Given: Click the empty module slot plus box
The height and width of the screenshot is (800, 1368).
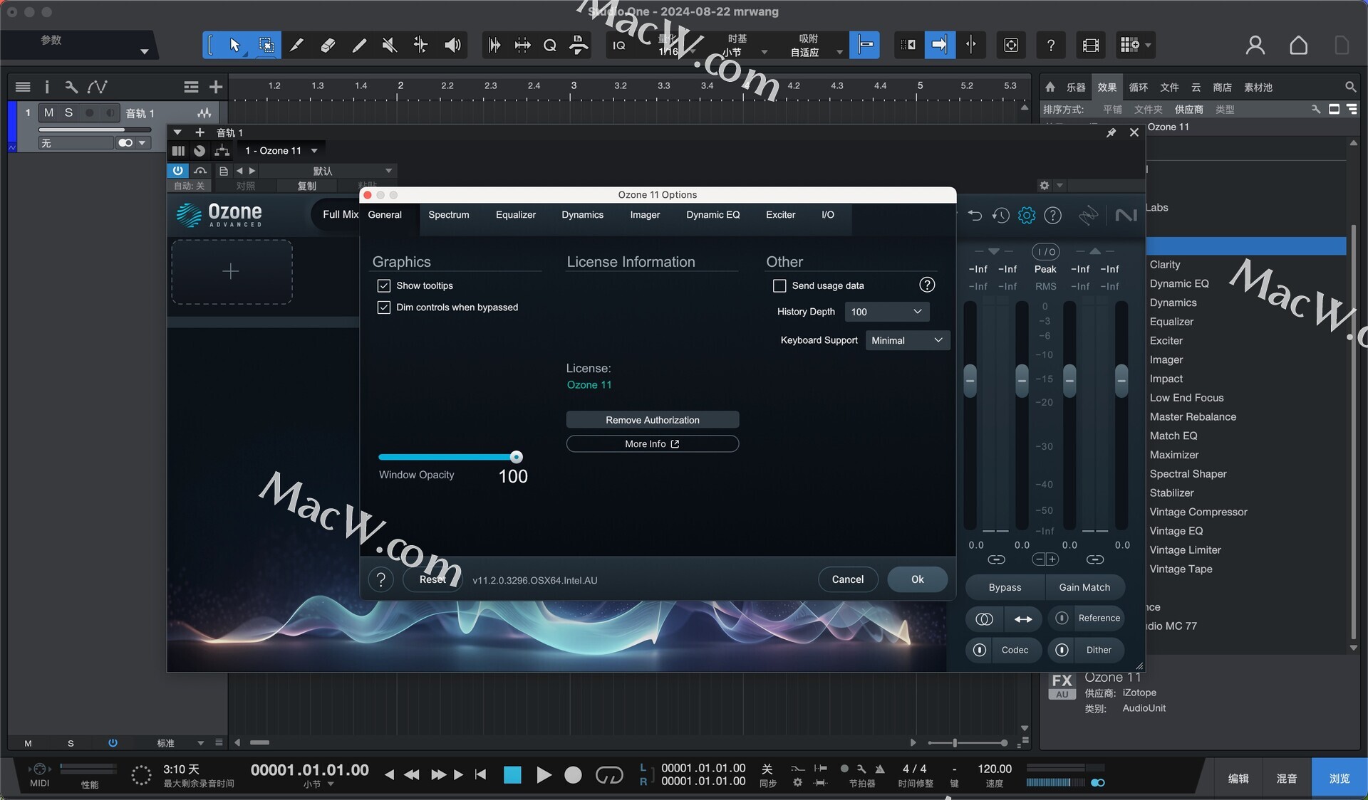Looking at the screenshot, I should coord(232,272).
